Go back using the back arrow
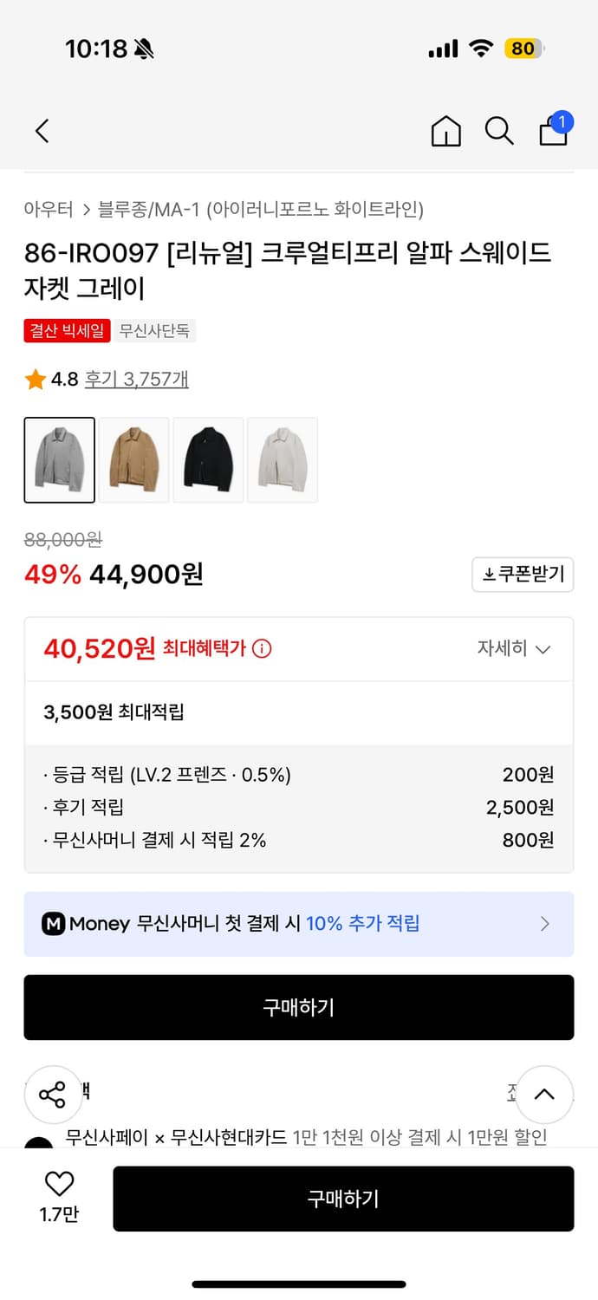Viewport: 598px width, 1300px height. pyautogui.click(x=41, y=131)
